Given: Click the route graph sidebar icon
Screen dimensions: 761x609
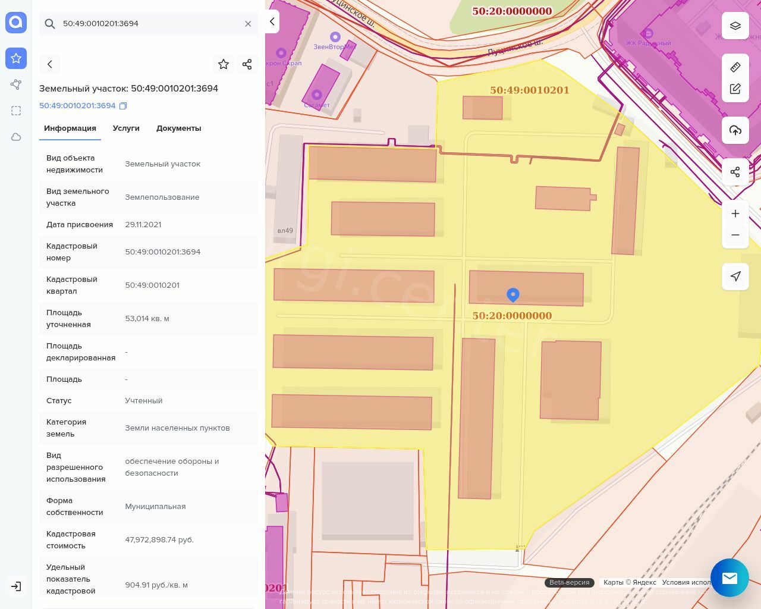Looking at the screenshot, I should [16, 84].
